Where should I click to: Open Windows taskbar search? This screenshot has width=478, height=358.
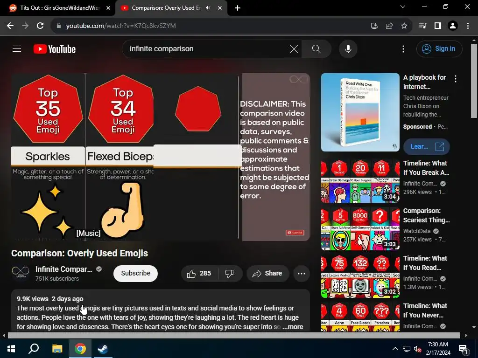[x=34, y=349]
